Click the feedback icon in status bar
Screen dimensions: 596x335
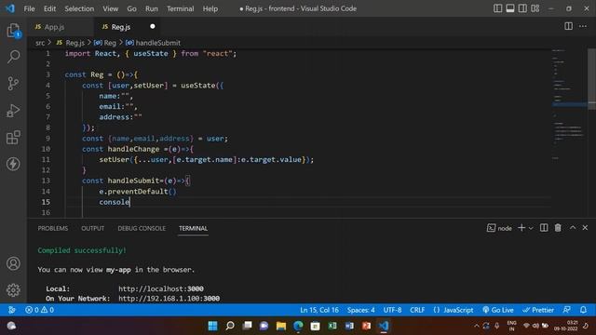pos(567,310)
